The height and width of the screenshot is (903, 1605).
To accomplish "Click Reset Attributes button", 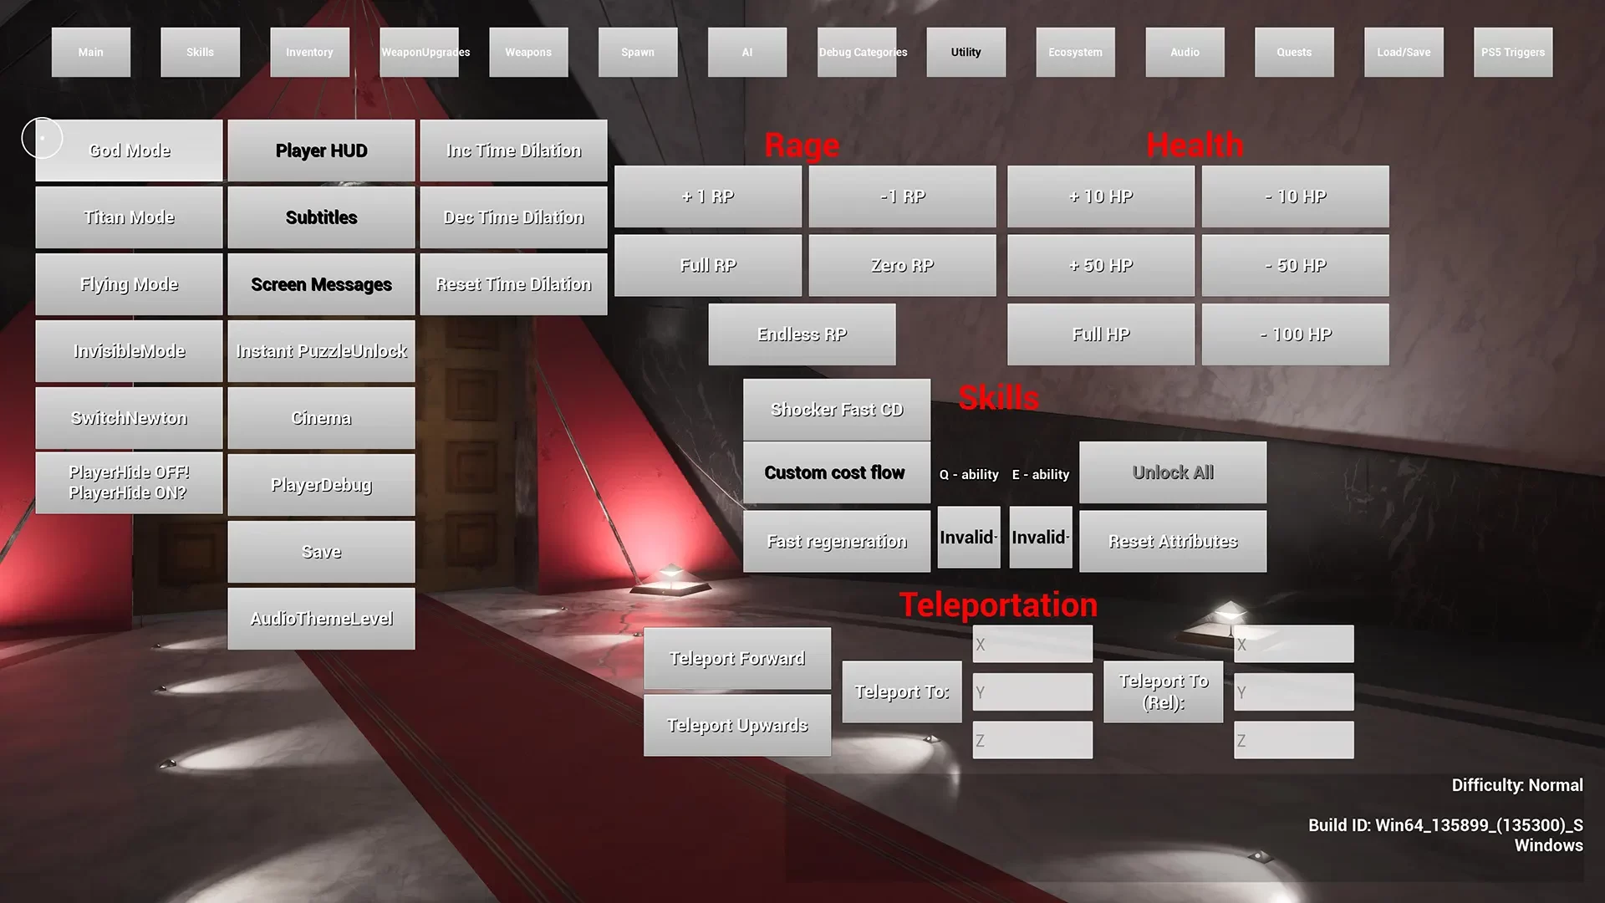I will (x=1173, y=541).
